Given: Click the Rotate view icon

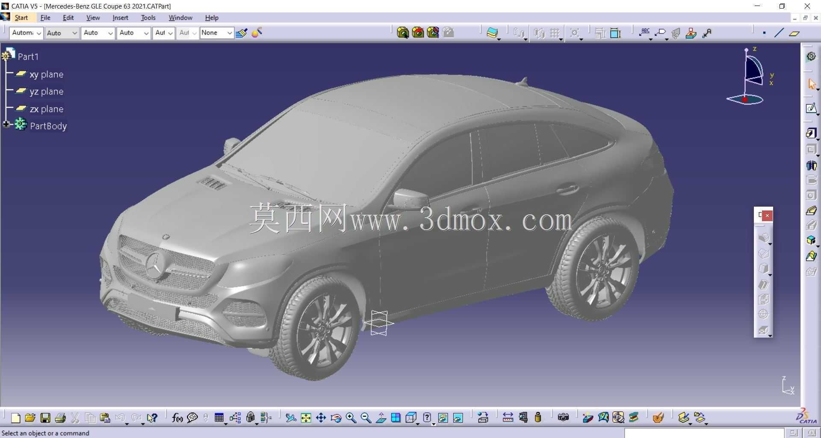Looking at the screenshot, I should click(x=336, y=418).
